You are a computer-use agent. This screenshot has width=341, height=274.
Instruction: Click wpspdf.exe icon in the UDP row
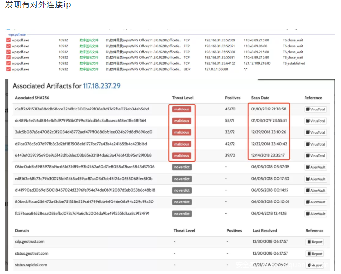[8, 69]
